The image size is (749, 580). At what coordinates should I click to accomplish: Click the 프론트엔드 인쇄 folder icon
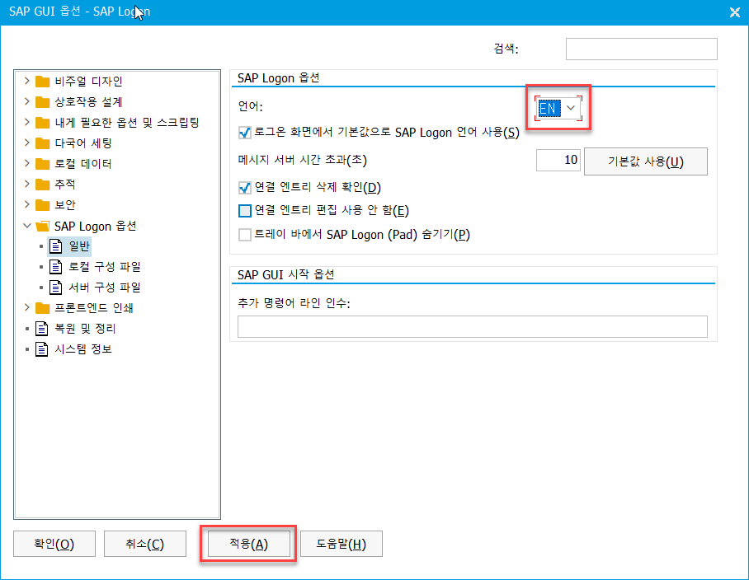tap(43, 307)
